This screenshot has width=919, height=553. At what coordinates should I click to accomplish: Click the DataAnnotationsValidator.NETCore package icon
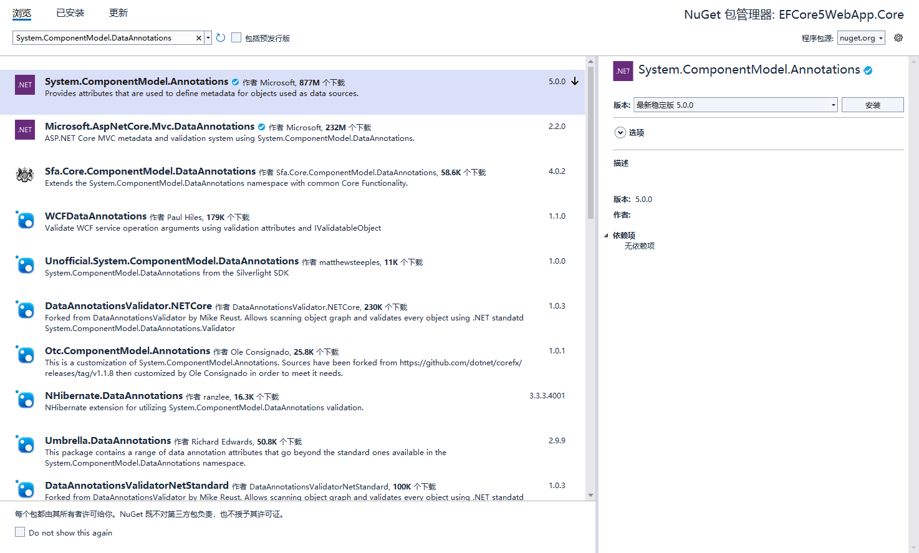pyautogui.click(x=25, y=309)
